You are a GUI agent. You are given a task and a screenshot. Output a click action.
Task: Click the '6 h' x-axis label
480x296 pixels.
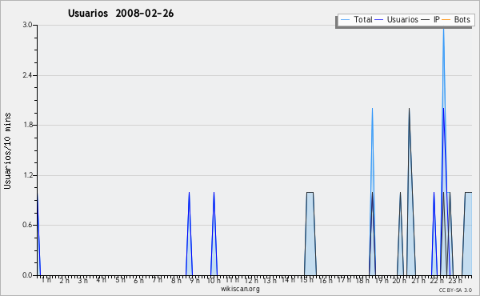(138, 280)
